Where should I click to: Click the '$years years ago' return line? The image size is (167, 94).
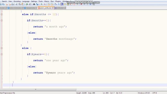[54, 73]
